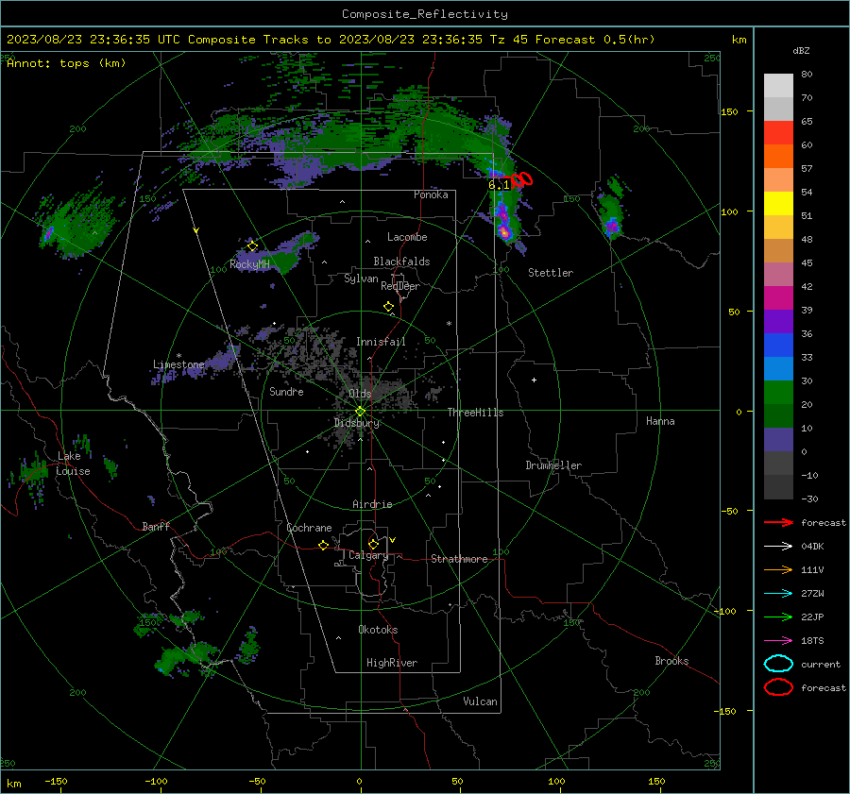Click the Ponoka city label
The width and height of the screenshot is (850, 794).
click(x=431, y=194)
